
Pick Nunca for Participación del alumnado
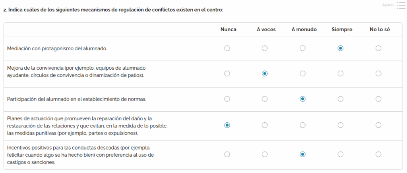[x=227, y=99]
